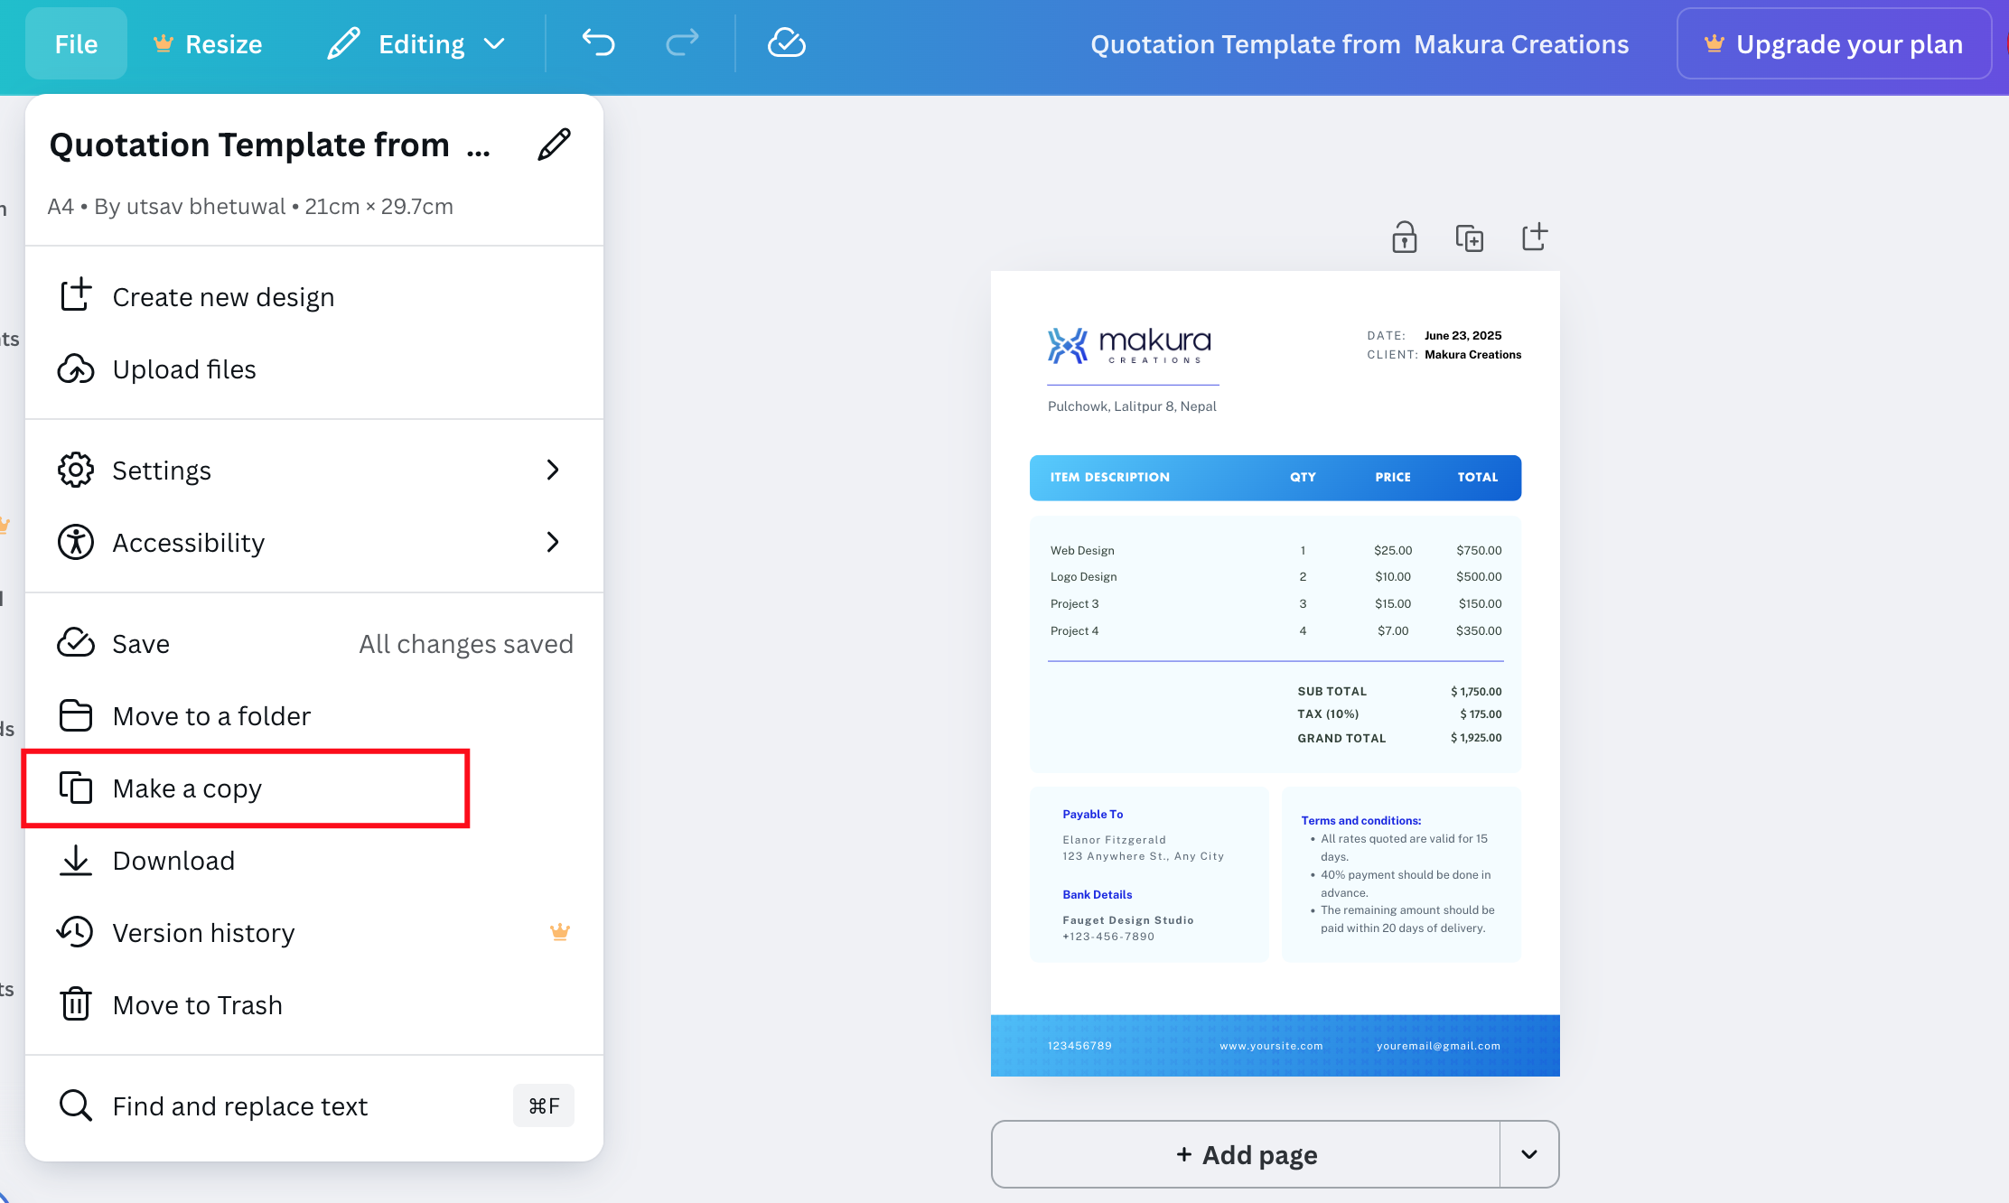This screenshot has width=2009, height=1203.
Task: Click www.yoursite.com in the footer
Action: point(1271,1046)
